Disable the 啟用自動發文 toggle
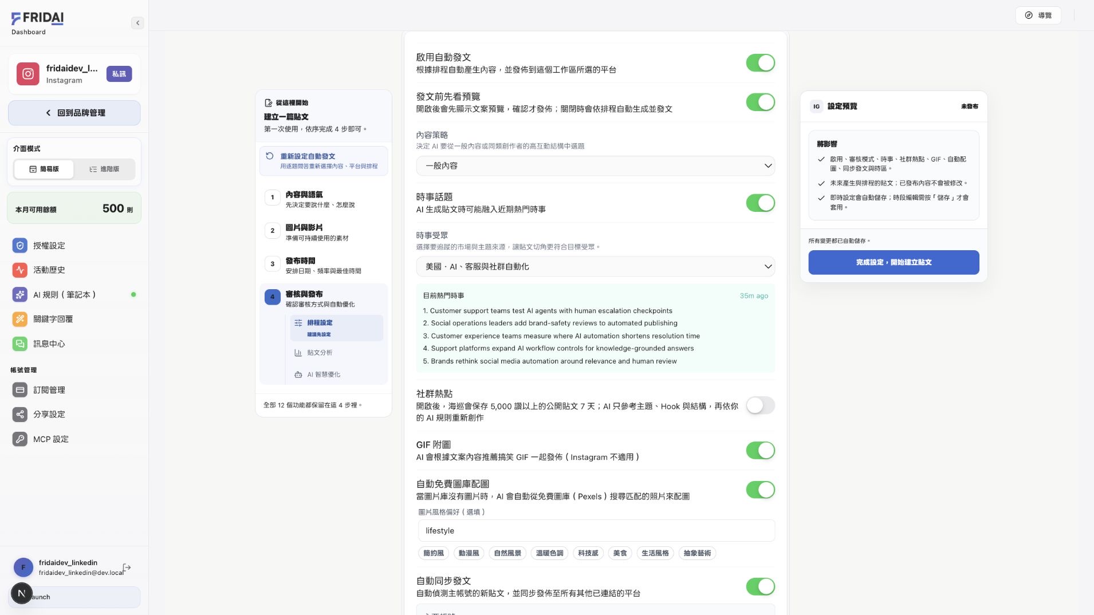This screenshot has height=615, width=1094. (x=760, y=63)
